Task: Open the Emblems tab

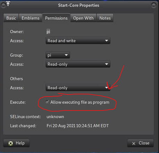Action: pos(31,18)
